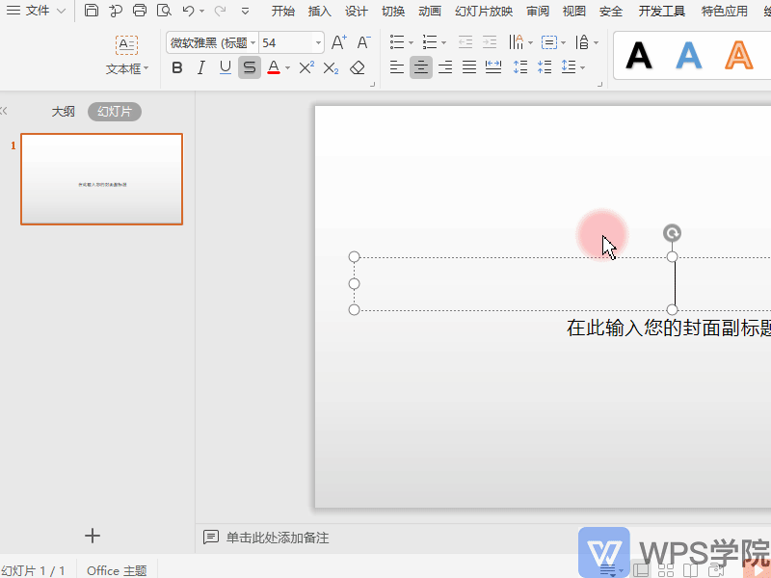The image size is (771, 578).
Task: Underline the selected text
Action: (x=226, y=67)
